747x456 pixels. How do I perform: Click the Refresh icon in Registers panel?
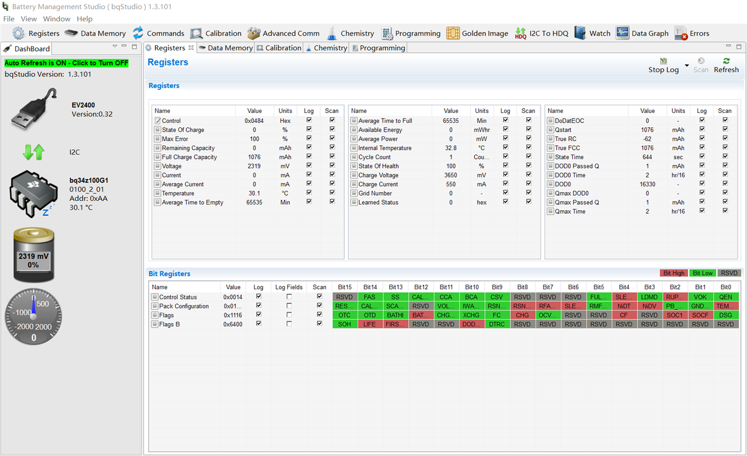click(726, 61)
